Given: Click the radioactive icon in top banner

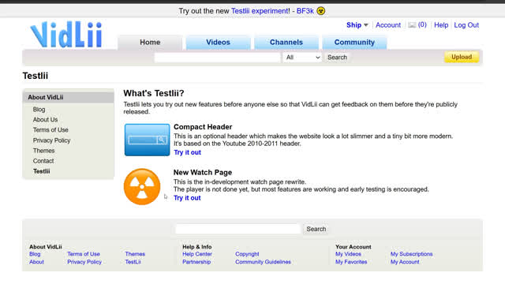Looking at the screenshot, I should click(321, 11).
